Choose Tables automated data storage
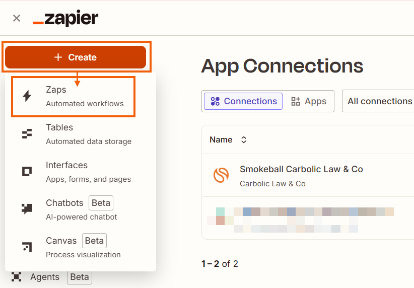 point(80,134)
